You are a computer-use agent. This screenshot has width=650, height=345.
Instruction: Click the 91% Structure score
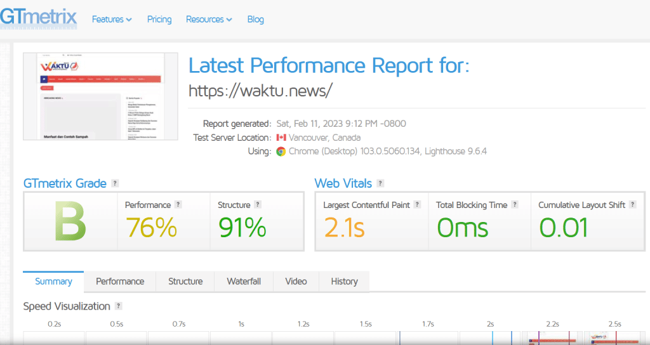pyautogui.click(x=242, y=228)
